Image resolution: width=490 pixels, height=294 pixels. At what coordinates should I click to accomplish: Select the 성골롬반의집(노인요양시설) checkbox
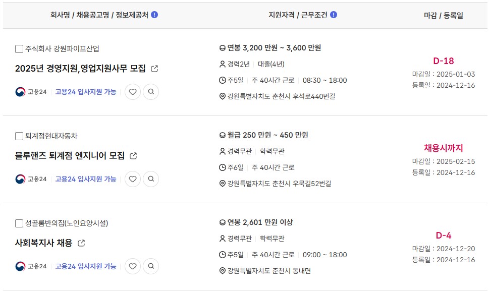tap(19, 223)
